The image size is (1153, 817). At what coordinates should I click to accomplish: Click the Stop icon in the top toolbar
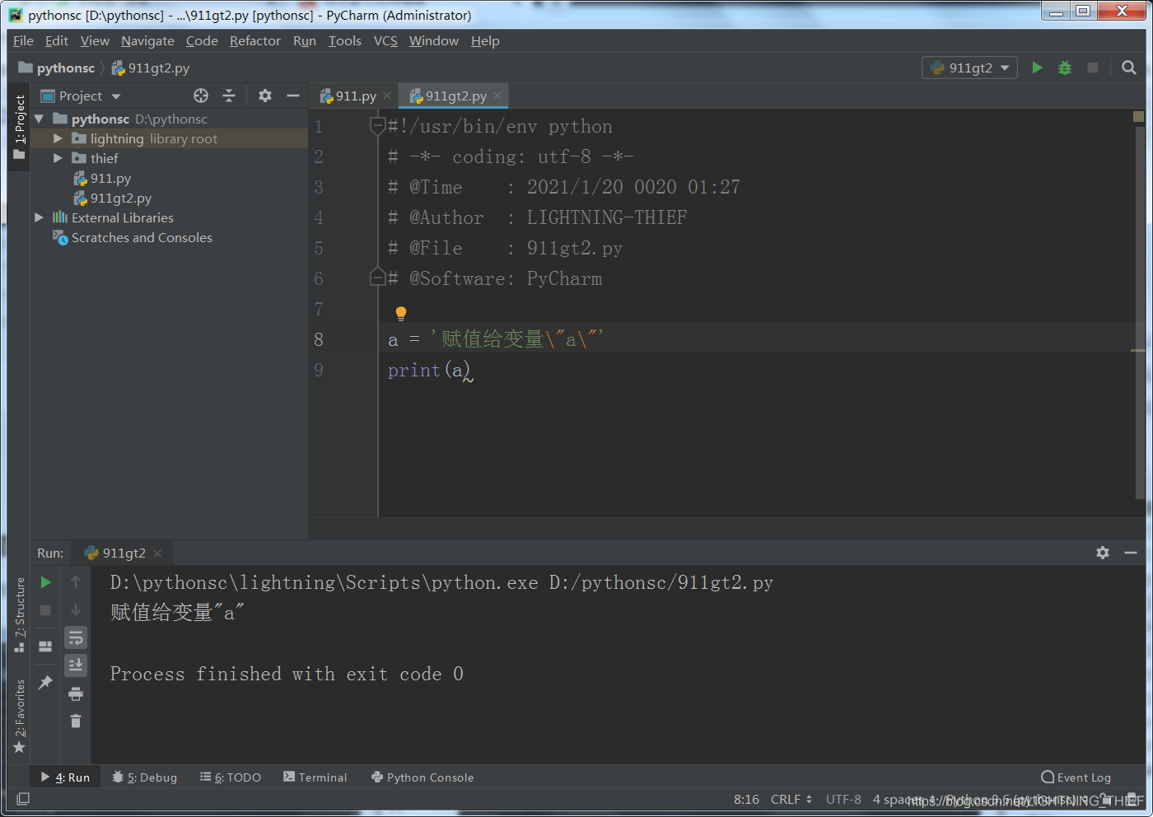pyautogui.click(x=1093, y=68)
